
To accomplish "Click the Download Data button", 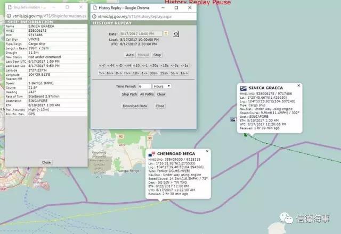I will pyautogui.click(x=135, y=106).
